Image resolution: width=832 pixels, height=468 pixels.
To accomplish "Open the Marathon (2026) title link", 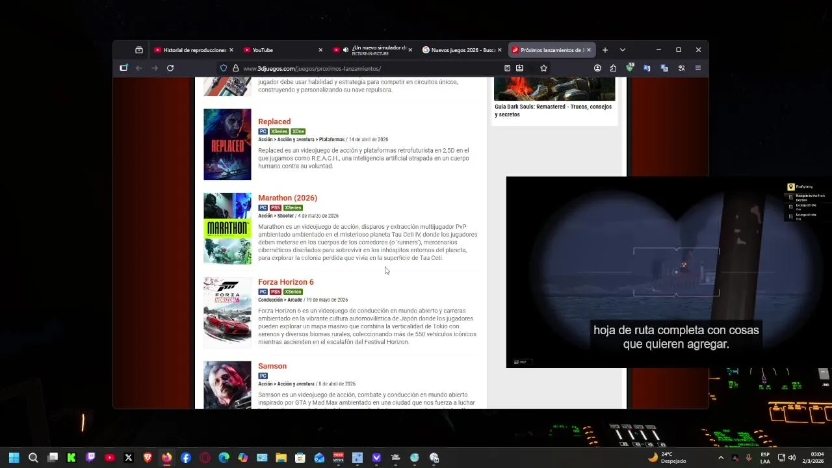I will tap(287, 198).
